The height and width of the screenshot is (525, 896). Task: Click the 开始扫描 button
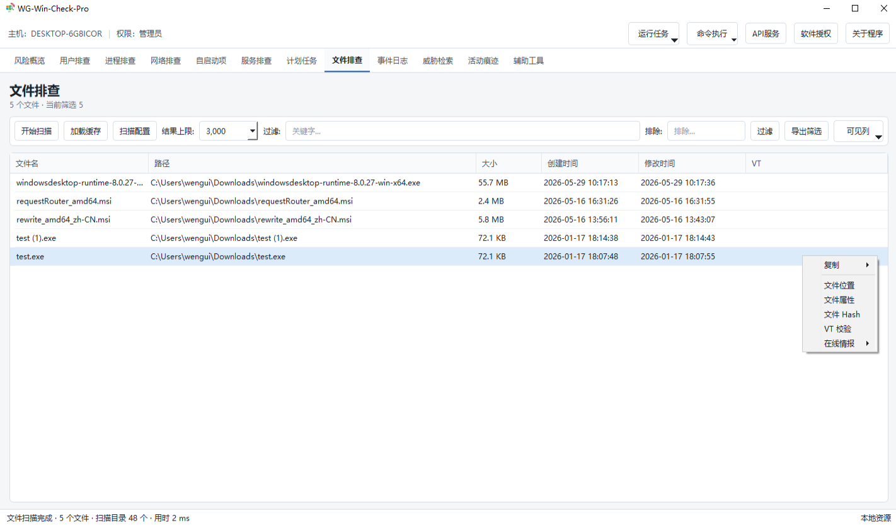(x=37, y=131)
